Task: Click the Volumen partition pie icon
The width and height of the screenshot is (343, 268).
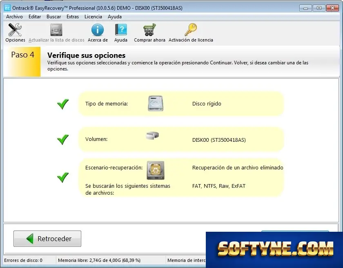Action: pyautogui.click(x=152, y=135)
